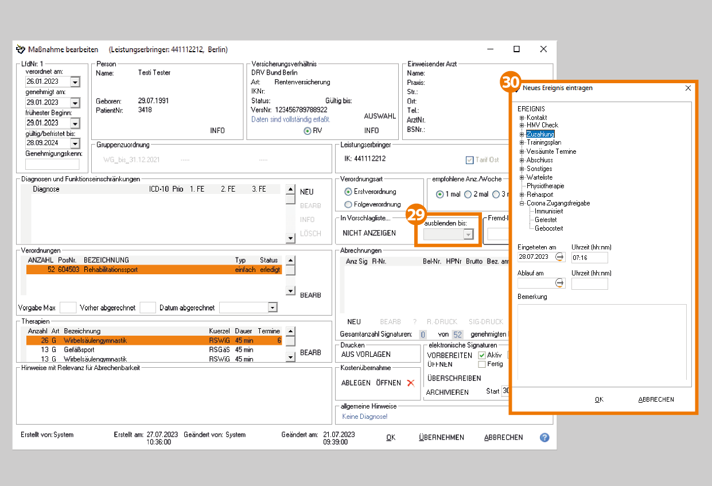The width and height of the screenshot is (712, 486).
Task: Click the Maßnahme bearbeiten window title icon
Action: click(21, 49)
